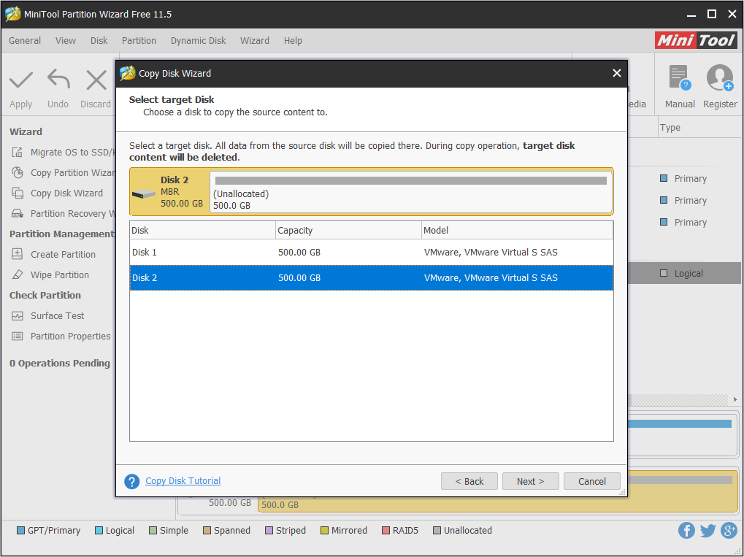Click the 0 Operations Pending label
Image resolution: width=744 pixels, height=557 pixels.
(x=60, y=363)
